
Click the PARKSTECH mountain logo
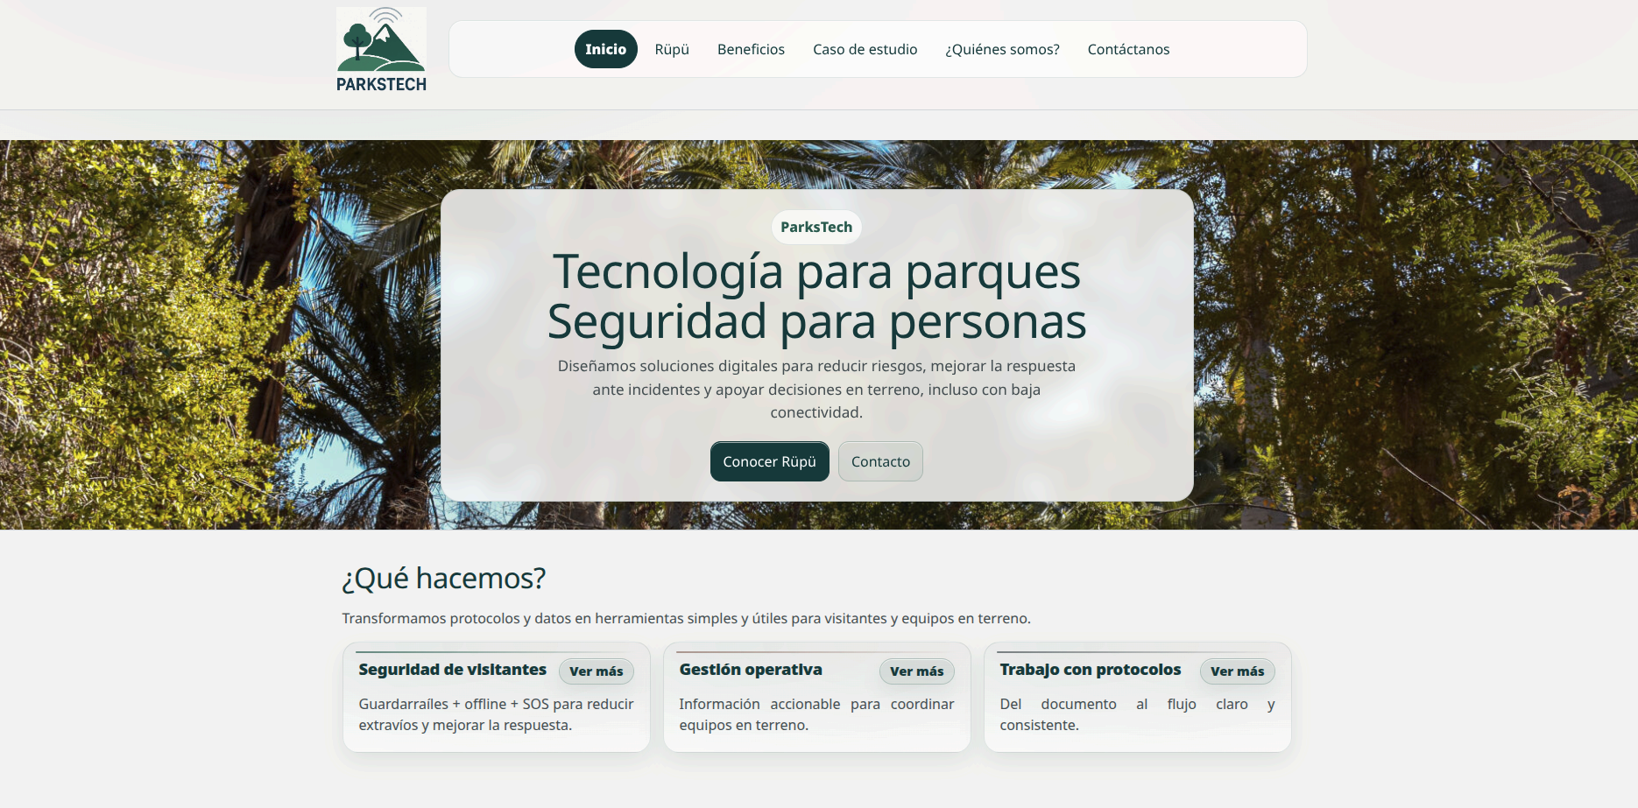point(381,49)
